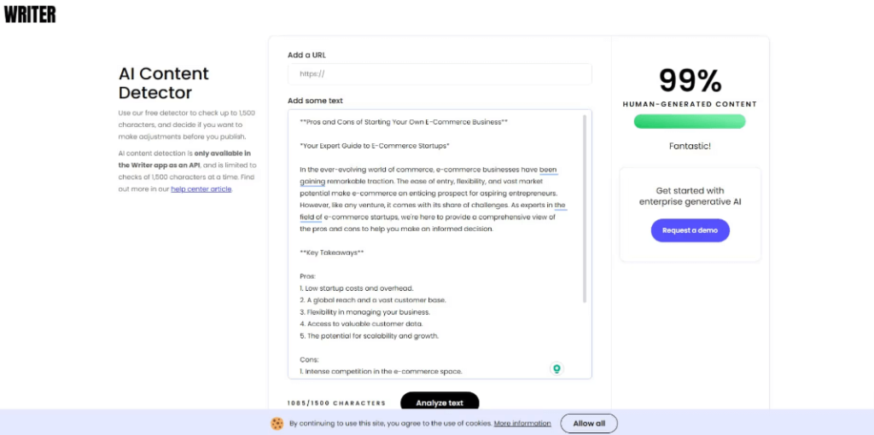The width and height of the screenshot is (874, 435).
Task: Click the green human-generated score bar
Action: pyautogui.click(x=690, y=121)
